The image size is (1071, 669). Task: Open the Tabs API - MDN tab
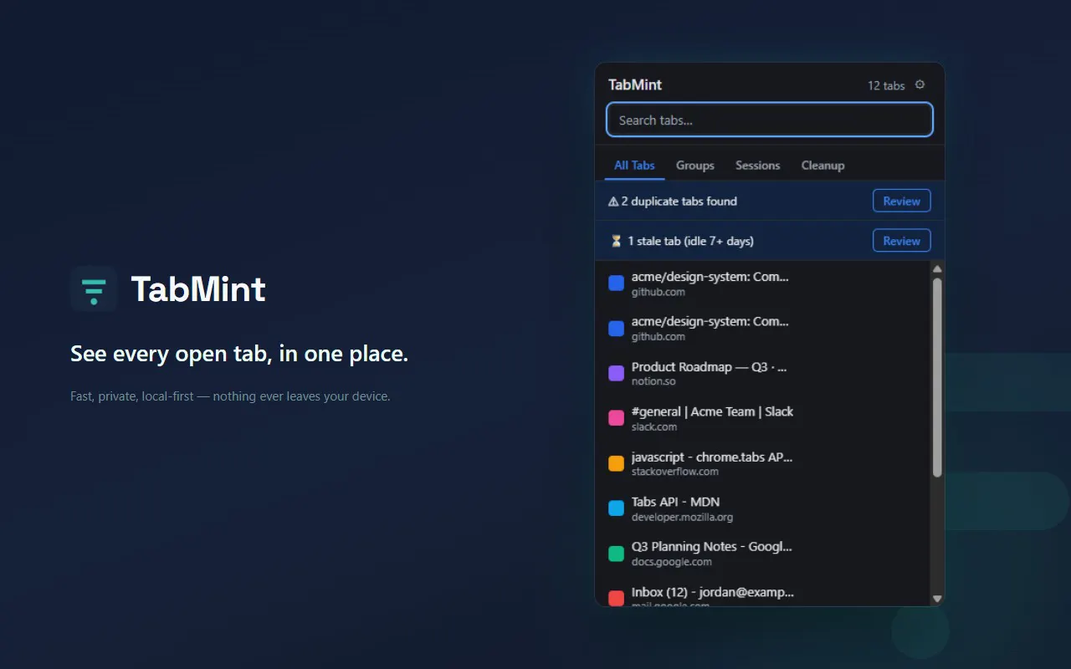(x=762, y=508)
